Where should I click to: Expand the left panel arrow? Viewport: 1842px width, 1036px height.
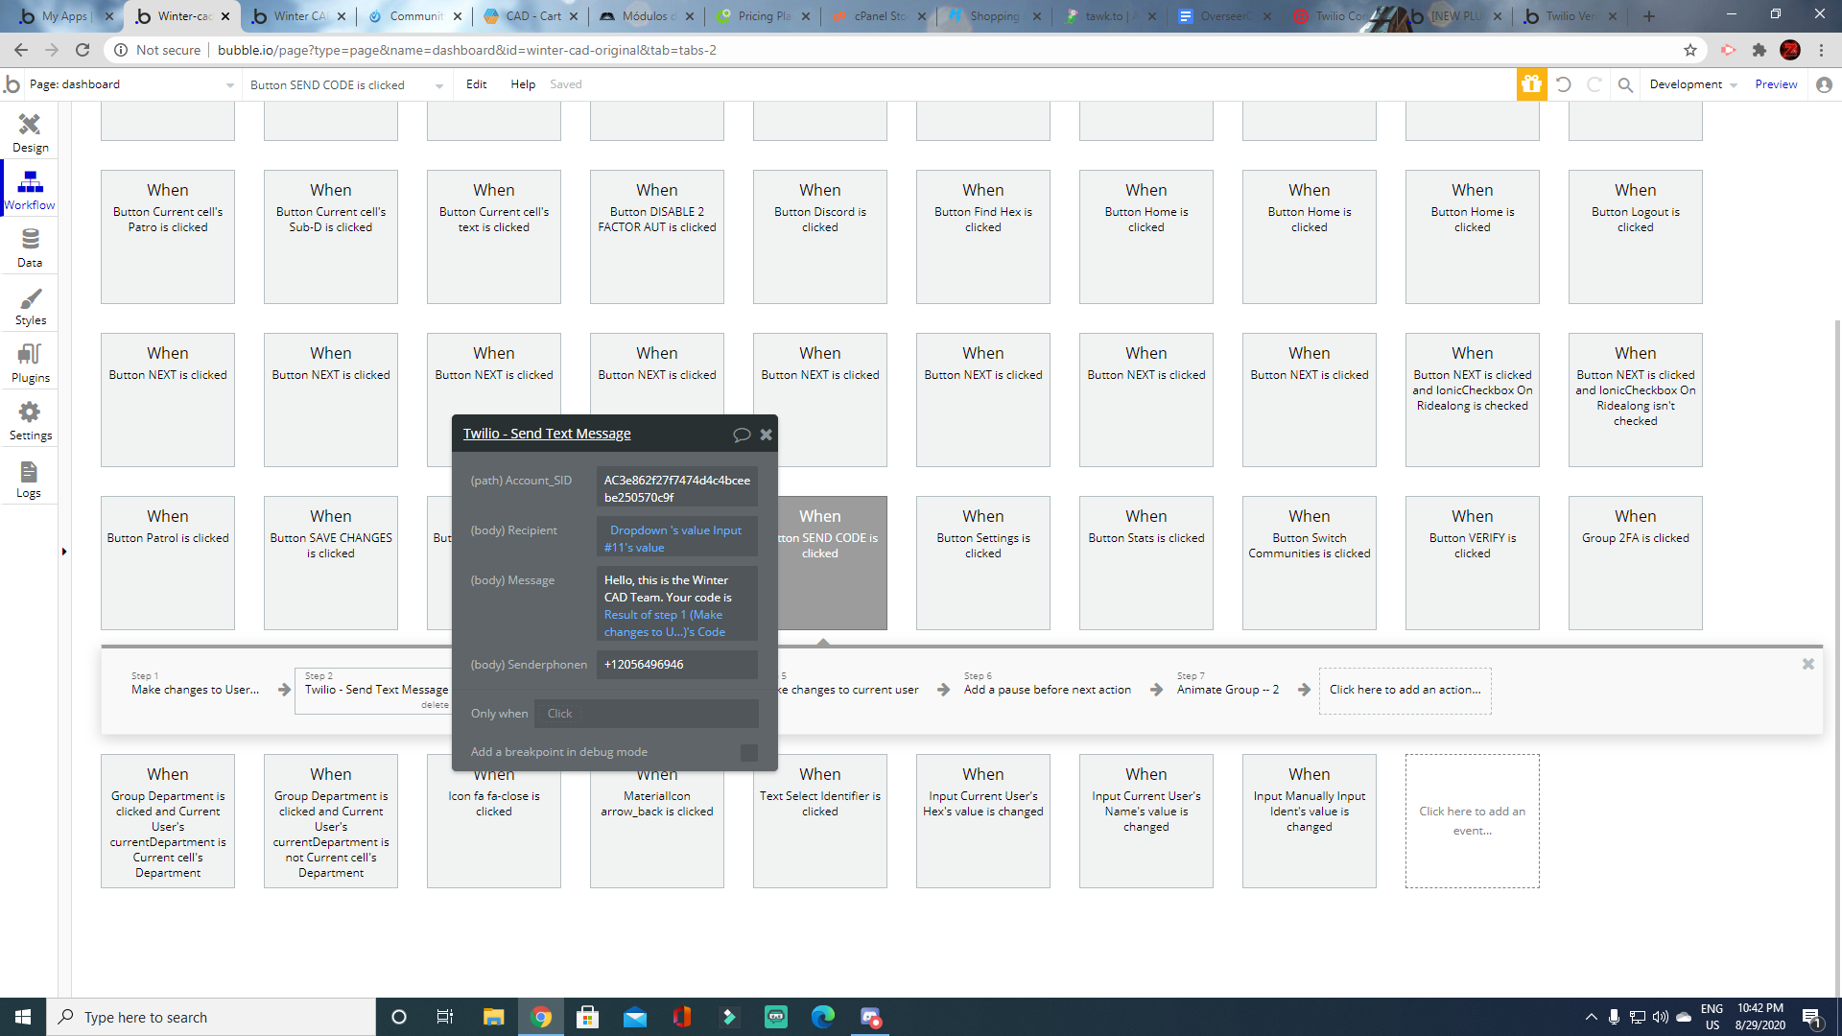click(x=63, y=552)
